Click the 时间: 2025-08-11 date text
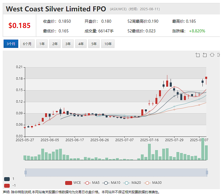224x196 pixels. (144, 9)
